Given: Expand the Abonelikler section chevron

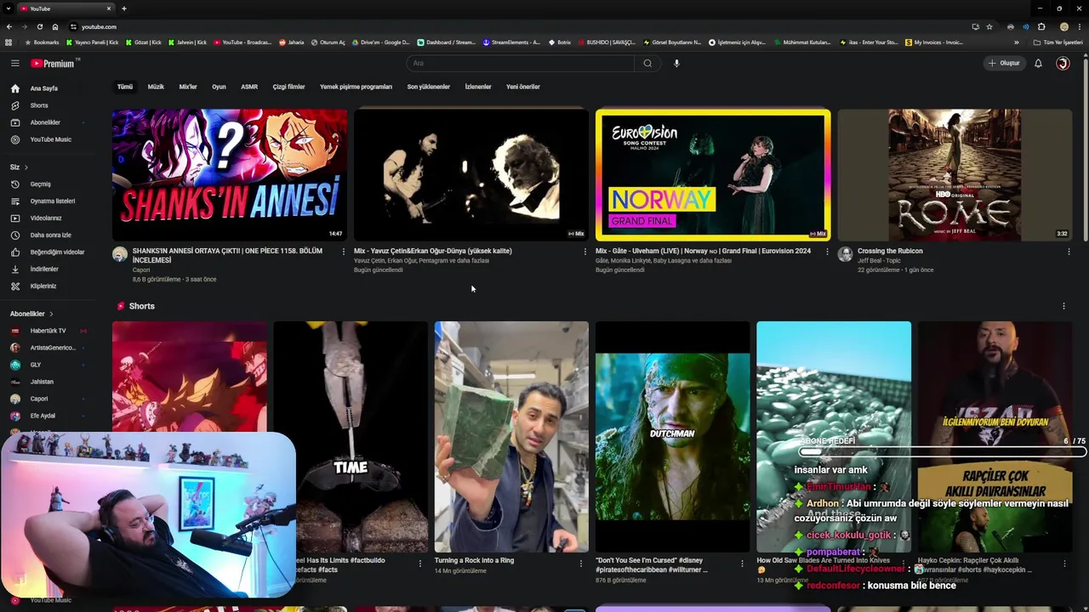Looking at the screenshot, I should (x=51, y=314).
